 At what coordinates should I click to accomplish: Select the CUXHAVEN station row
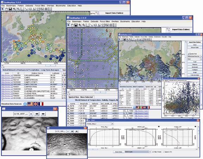(x=33, y=98)
